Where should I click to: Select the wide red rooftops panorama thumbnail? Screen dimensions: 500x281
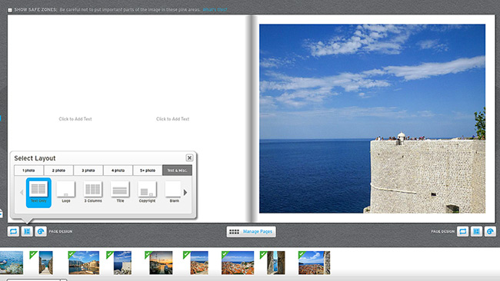click(x=238, y=263)
